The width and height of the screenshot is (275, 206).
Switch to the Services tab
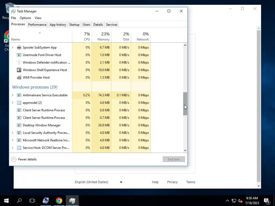(x=112, y=25)
